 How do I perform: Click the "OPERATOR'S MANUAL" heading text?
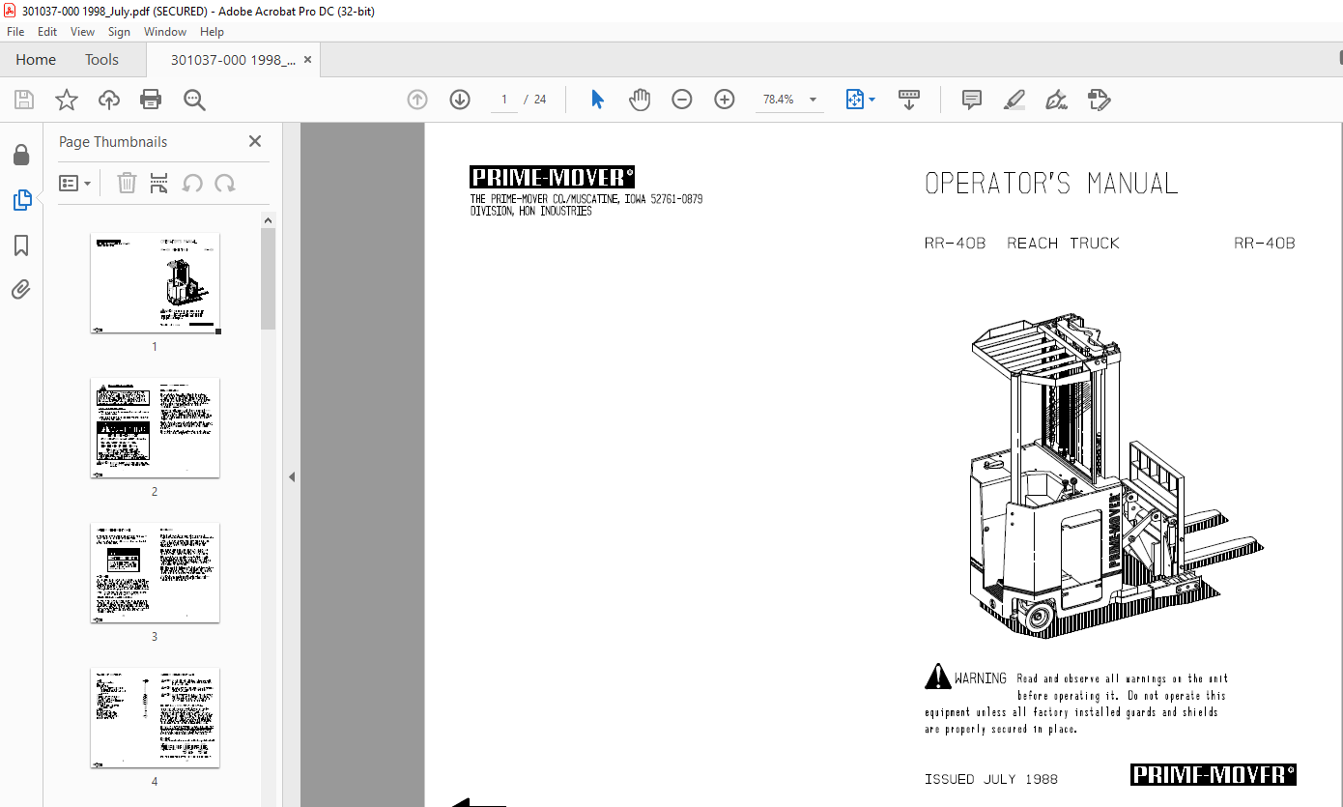point(1051,184)
